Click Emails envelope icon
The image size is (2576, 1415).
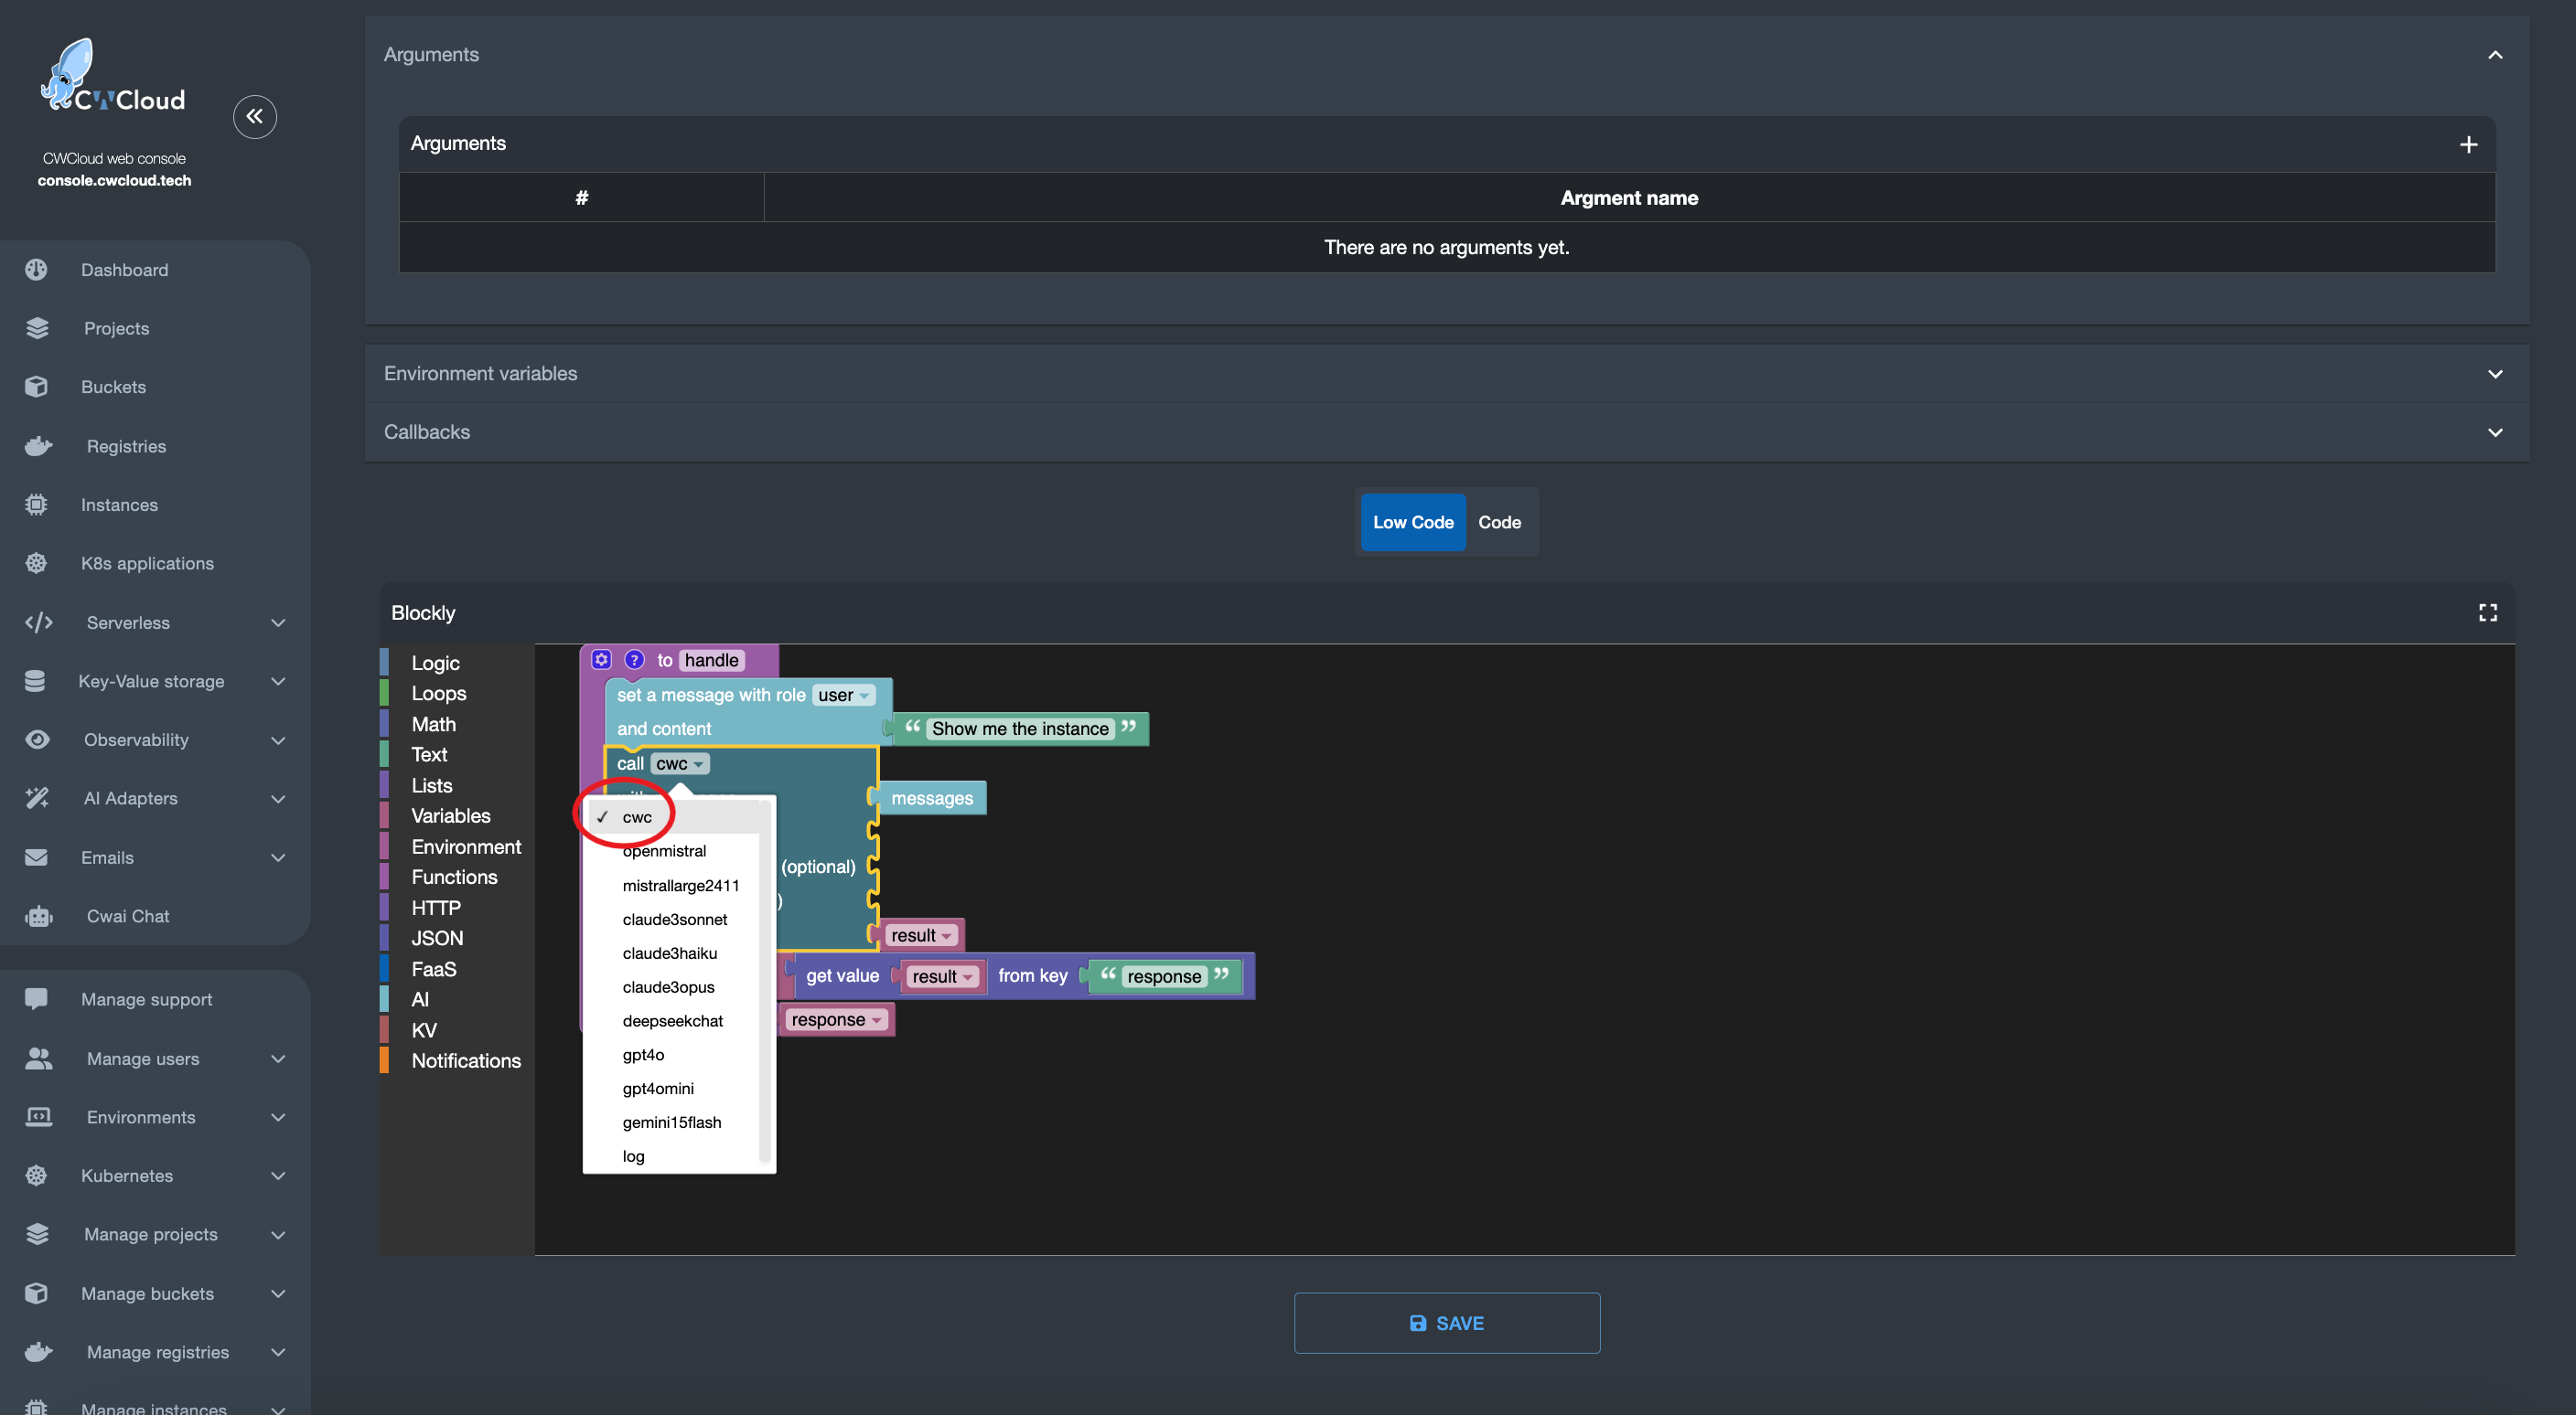coord(36,857)
